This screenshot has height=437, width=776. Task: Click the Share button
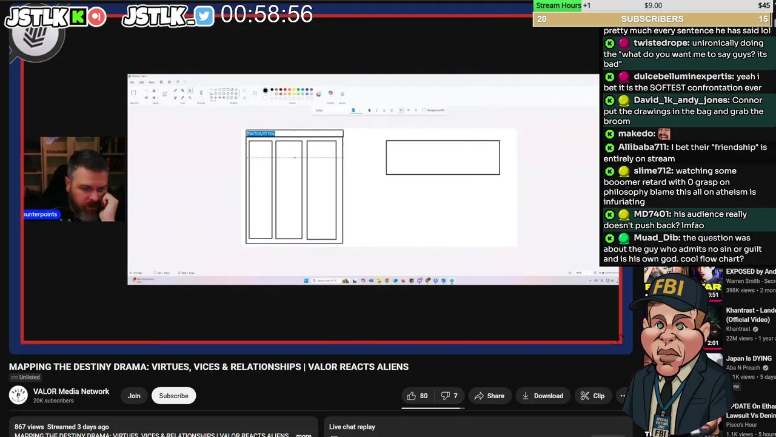click(x=489, y=396)
